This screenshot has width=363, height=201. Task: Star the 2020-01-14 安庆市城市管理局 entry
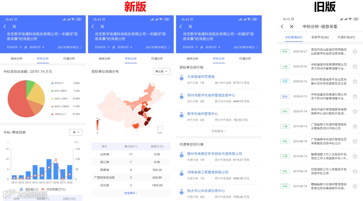[x=355, y=111]
